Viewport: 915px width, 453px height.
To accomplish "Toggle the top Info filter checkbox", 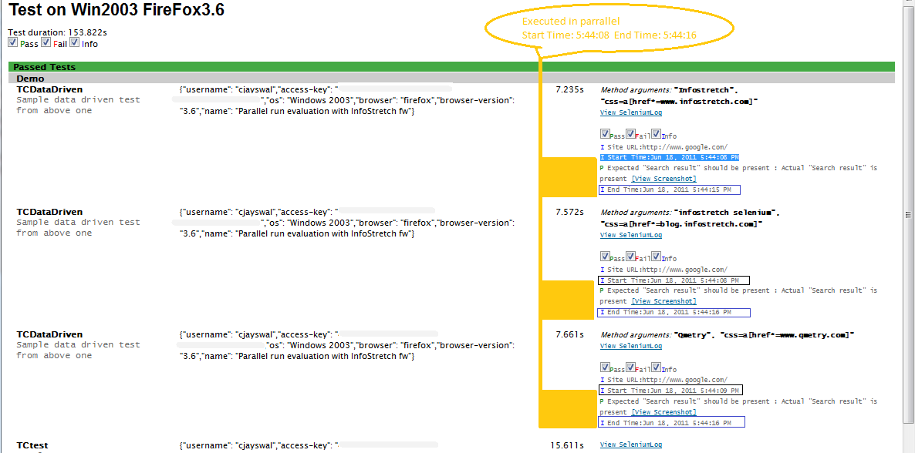I will [x=75, y=43].
